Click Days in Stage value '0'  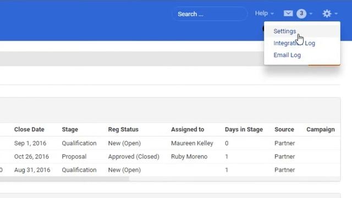tap(227, 143)
